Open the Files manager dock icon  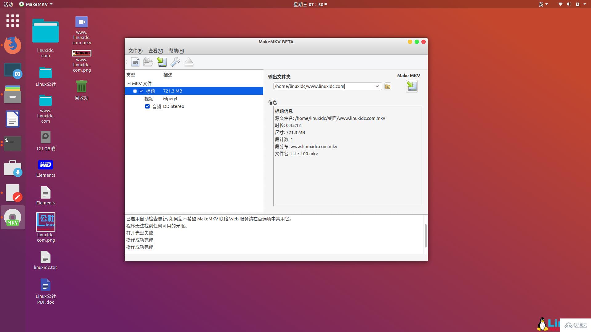13,94
